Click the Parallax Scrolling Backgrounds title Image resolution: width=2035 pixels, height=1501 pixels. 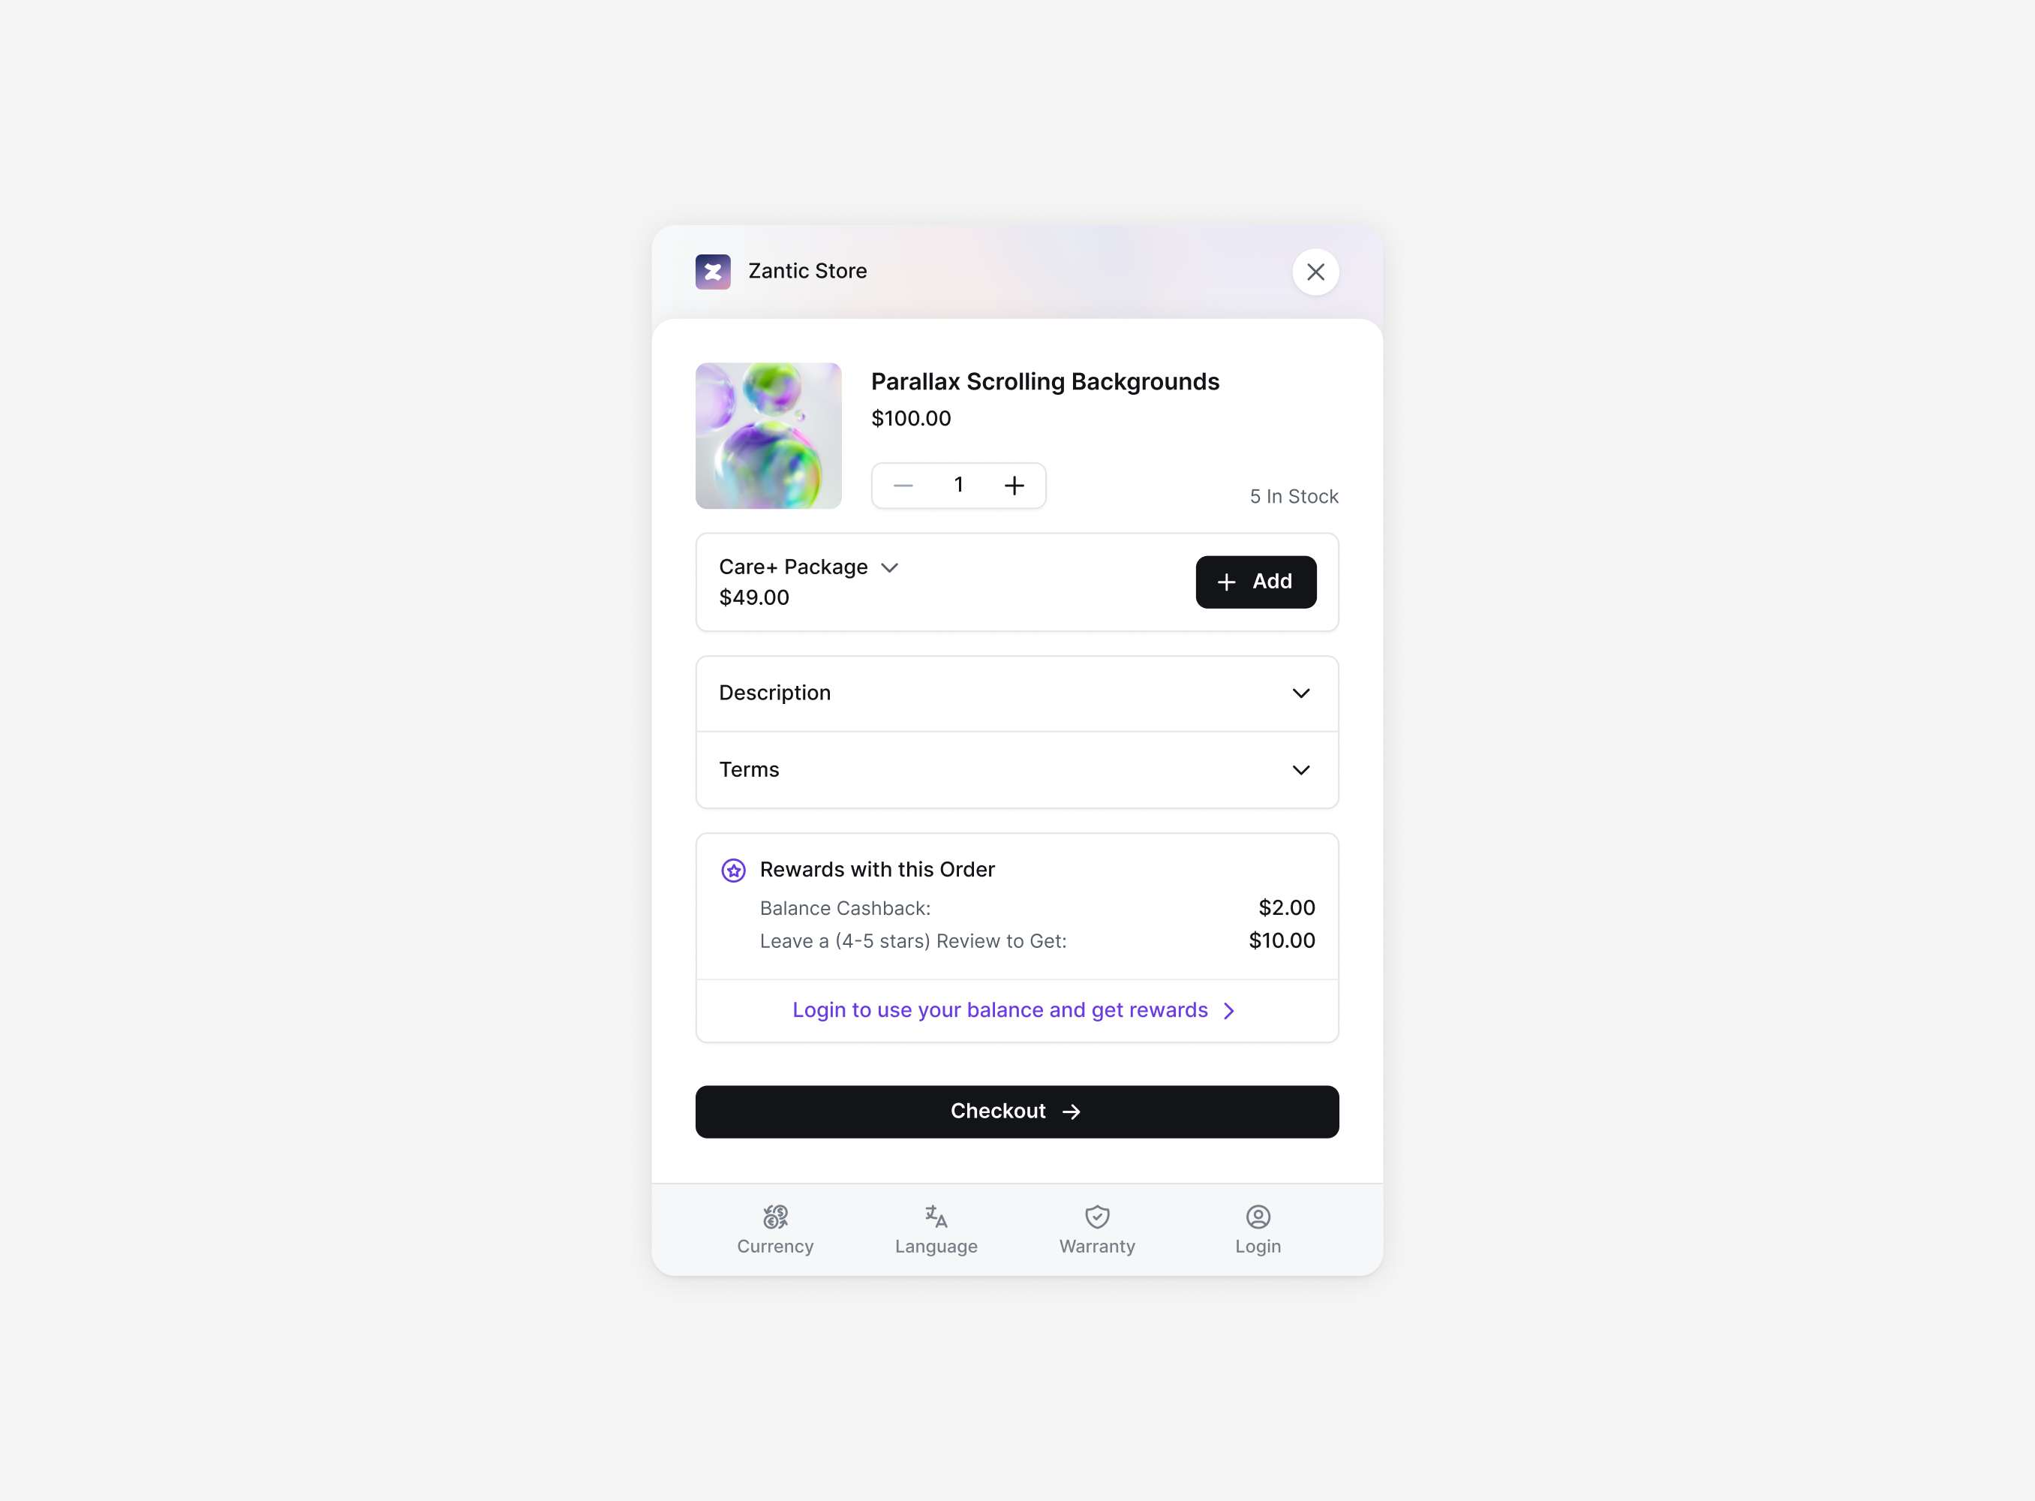pos(1045,381)
